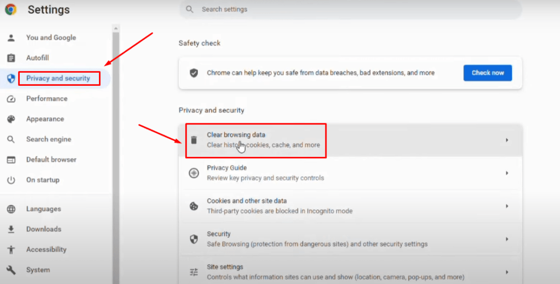Click the System wrench icon
Screen dimensions: 560x284
pyautogui.click(x=11, y=270)
